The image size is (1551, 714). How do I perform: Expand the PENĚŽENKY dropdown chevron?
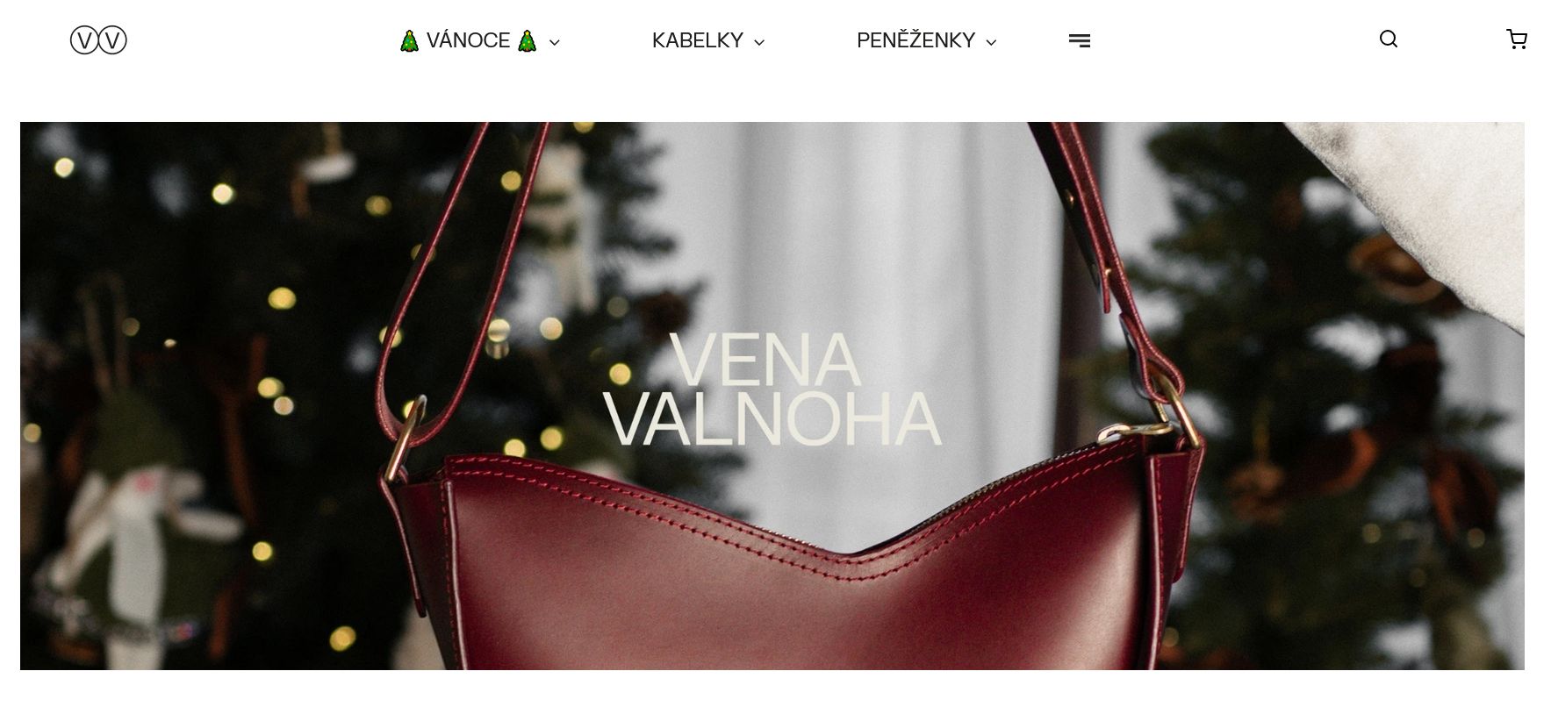point(991,42)
